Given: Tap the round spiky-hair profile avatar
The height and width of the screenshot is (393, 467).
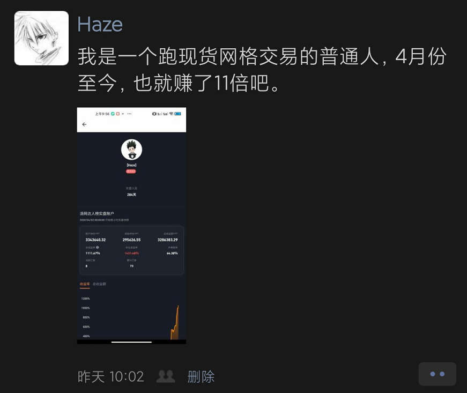Looking at the screenshot, I should pyautogui.click(x=131, y=150).
